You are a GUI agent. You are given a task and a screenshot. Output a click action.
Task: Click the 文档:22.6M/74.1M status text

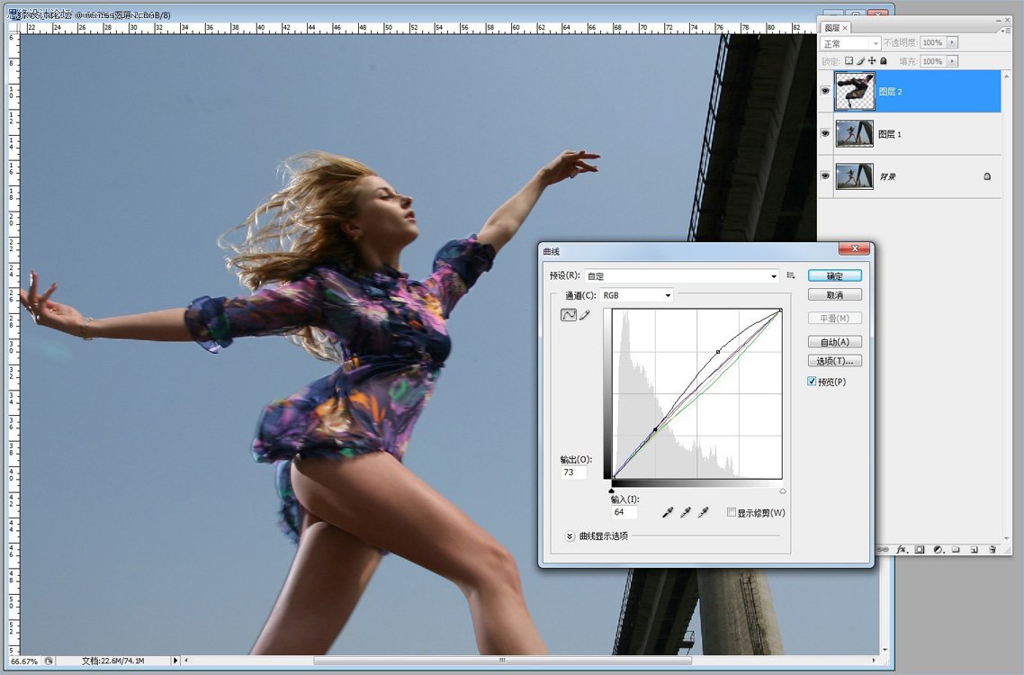click(x=113, y=661)
